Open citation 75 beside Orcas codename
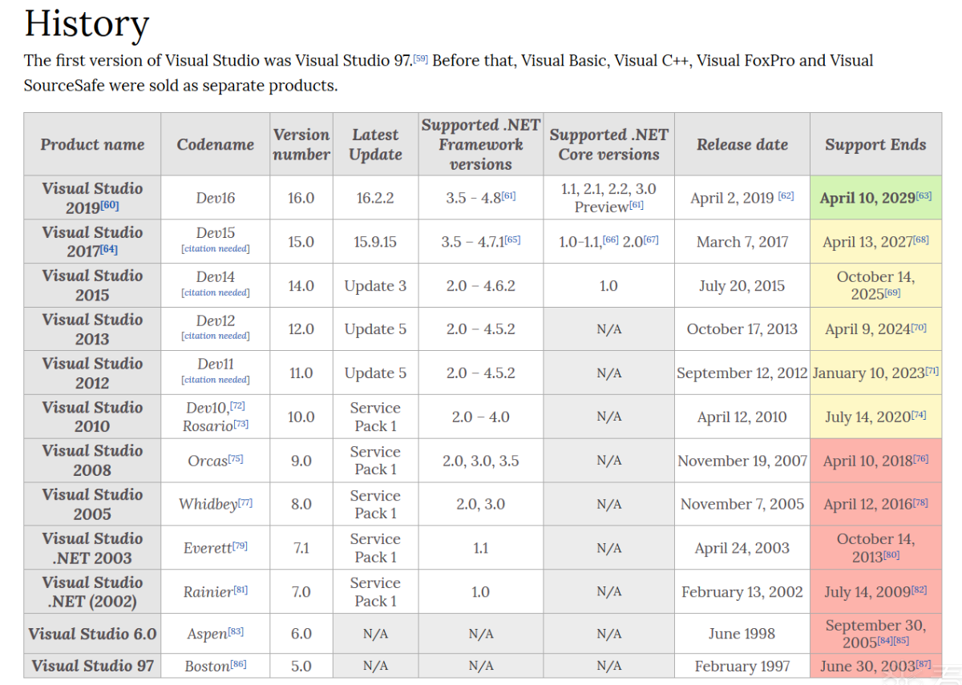The height and width of the screenshot is (685, 962). coord(236,458)
